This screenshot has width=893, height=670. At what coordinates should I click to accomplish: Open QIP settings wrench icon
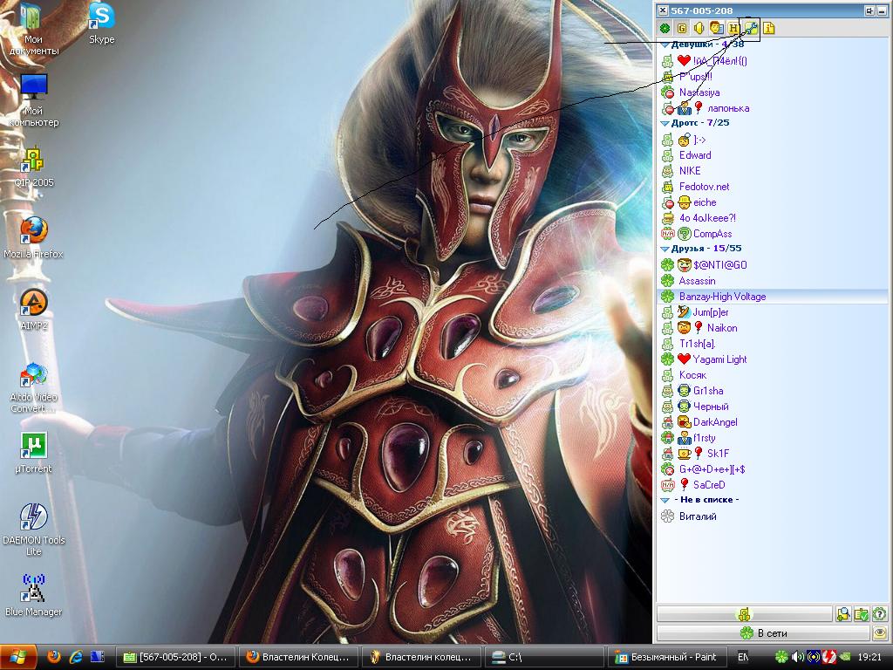pyautogui.click(x=751, y=28)
